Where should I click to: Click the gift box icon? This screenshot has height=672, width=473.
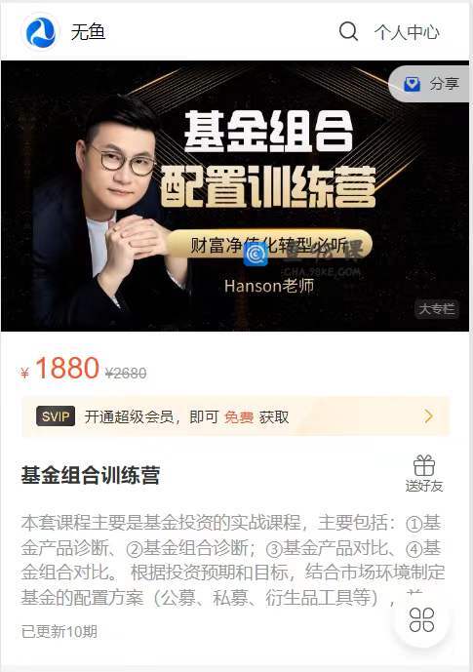pyautogui.click(x=423, y=465)
